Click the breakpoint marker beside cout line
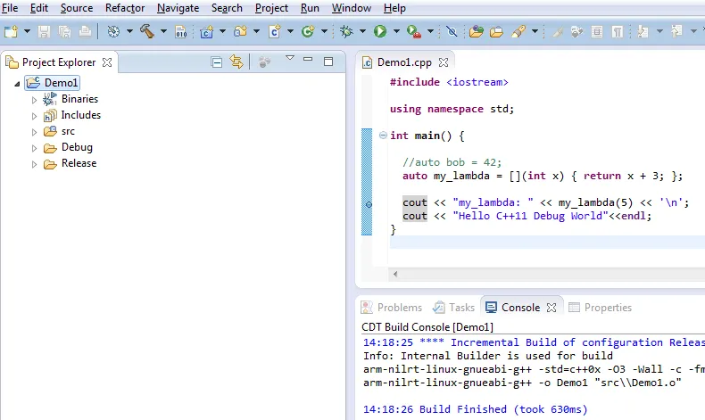705x420 pixels. pyautogui.click(x=369, y=204)
